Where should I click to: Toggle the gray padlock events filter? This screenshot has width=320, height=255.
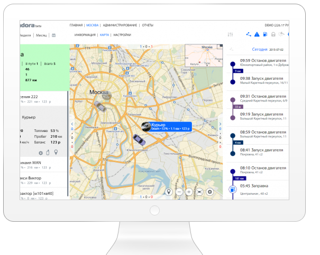coord(273,34)
